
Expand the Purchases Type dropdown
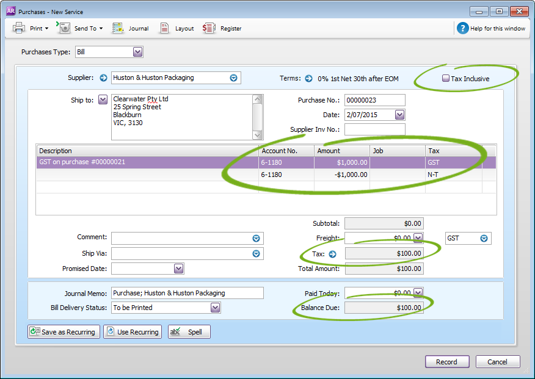click(x=137, y=52)
